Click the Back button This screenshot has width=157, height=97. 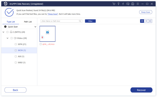tap(15, 90)
